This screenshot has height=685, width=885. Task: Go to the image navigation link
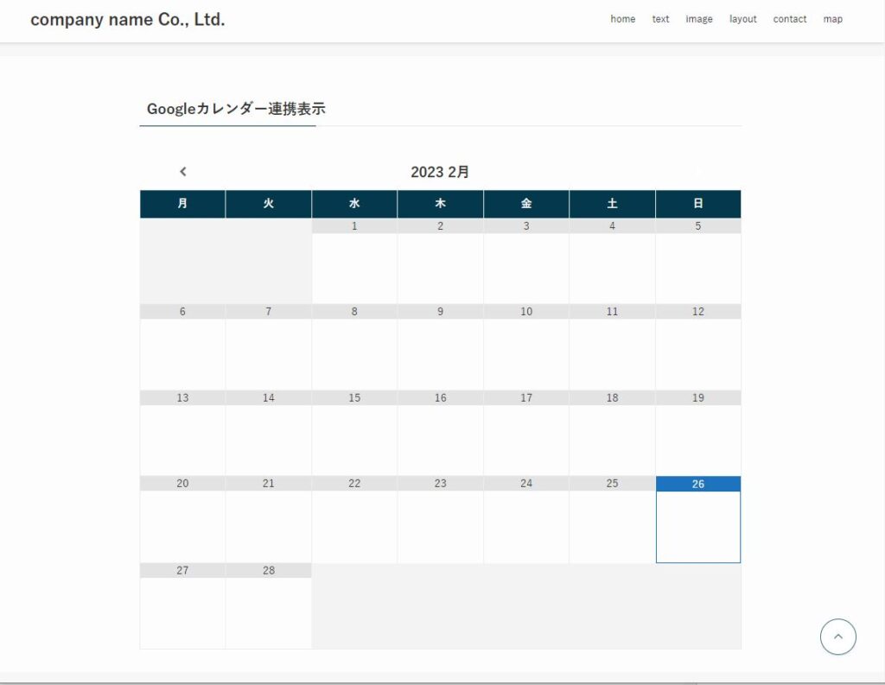[x=699, y=19]
